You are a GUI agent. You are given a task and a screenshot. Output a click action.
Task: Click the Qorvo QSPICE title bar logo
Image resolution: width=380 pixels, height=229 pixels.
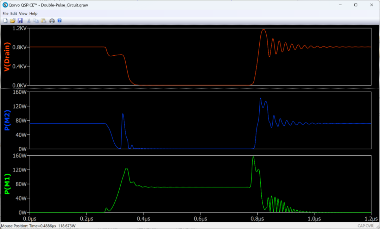click(x=5, y=5)
